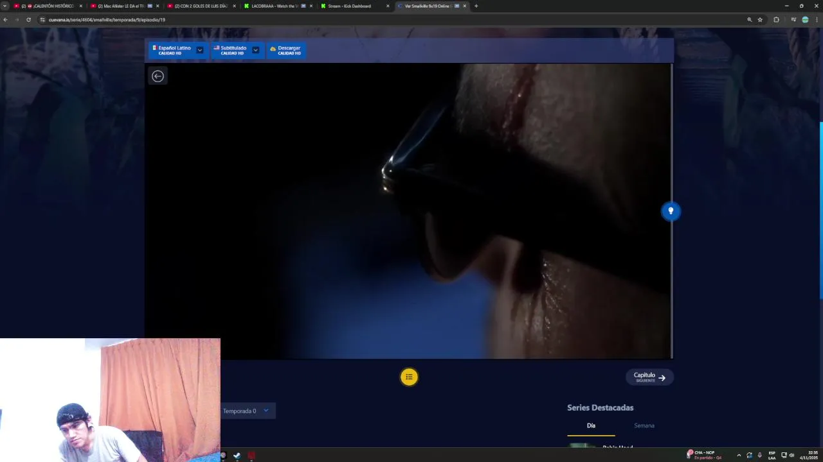Click the cuevana.is address bar
The height and width of the screenshot is (462, 823).
(386, 20)
